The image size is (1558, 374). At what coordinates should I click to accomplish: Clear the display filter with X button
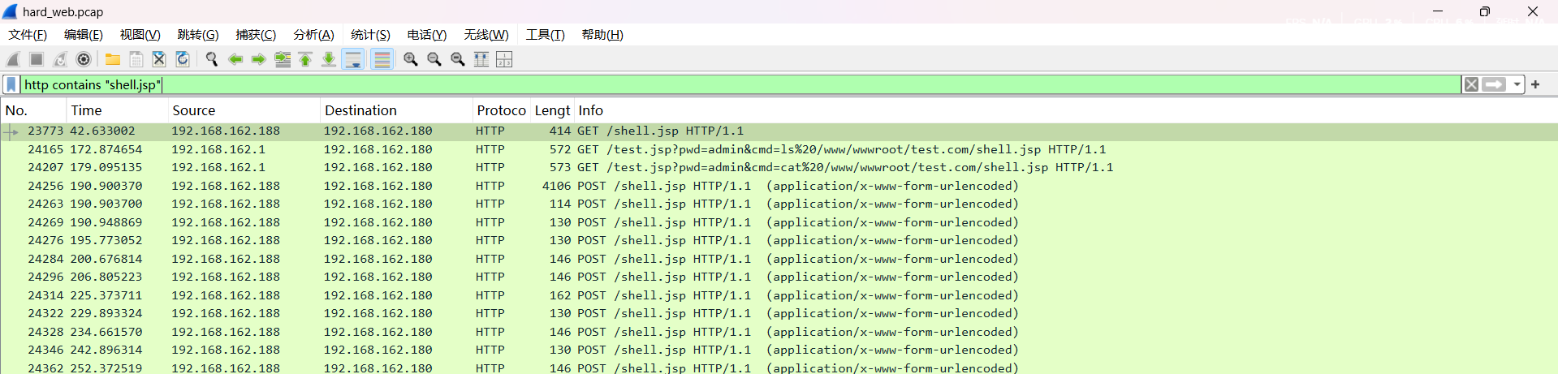pos(1470,84)
